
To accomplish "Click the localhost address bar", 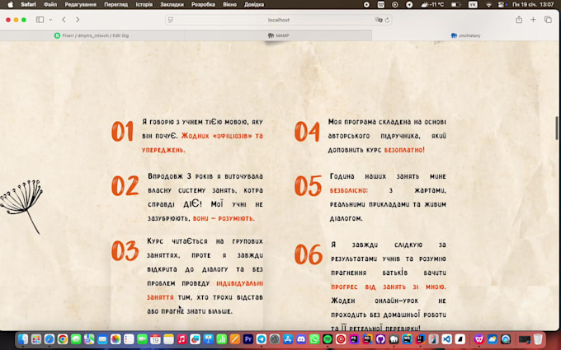I will pos(278,20).
